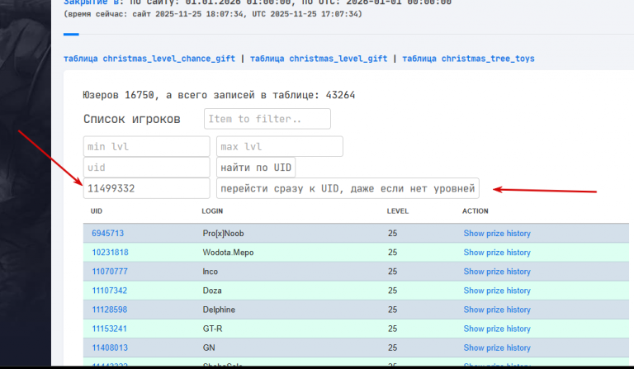Click the field containing 11499332
Screen dimensions: 634x369
(146, 188)
